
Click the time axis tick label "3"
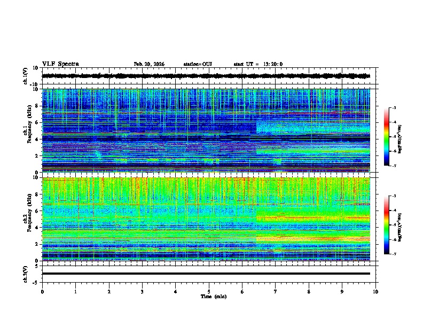click(x=142, y=292)
